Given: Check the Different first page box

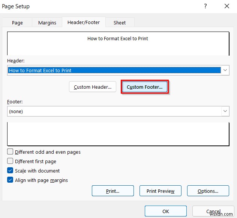Looking at the screenshot, I should click(x=10, y=161).
